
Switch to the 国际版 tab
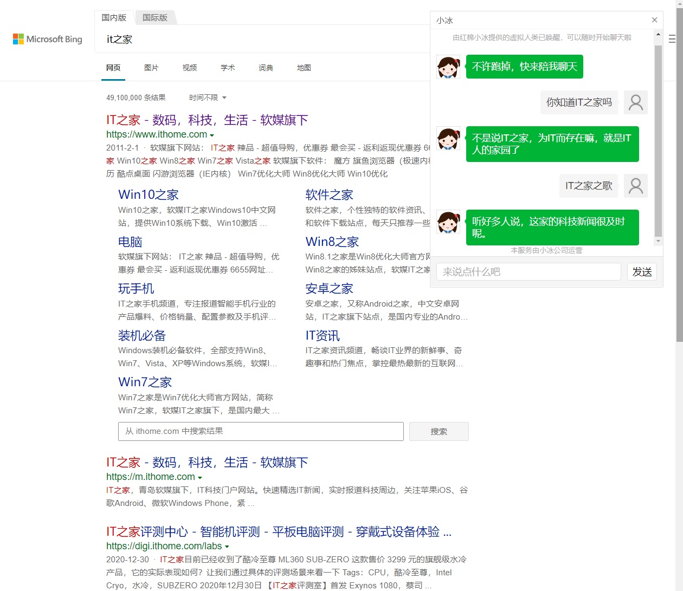155,17
